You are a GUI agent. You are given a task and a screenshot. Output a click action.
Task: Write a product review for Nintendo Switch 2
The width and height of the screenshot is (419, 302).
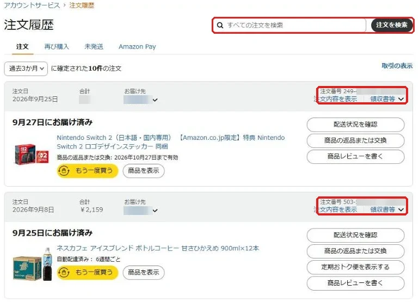click(355, 156)
